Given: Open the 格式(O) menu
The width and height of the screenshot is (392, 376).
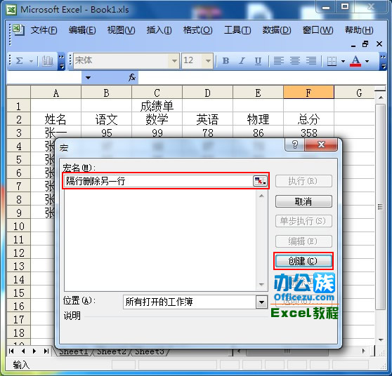Looking at the screenshot, I should click(x=197, y=30).
